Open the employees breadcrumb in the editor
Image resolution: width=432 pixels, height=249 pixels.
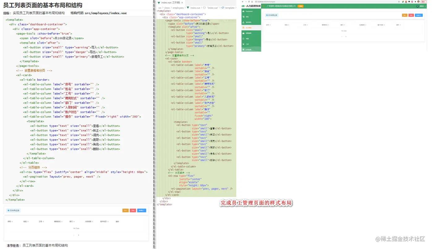178,8
